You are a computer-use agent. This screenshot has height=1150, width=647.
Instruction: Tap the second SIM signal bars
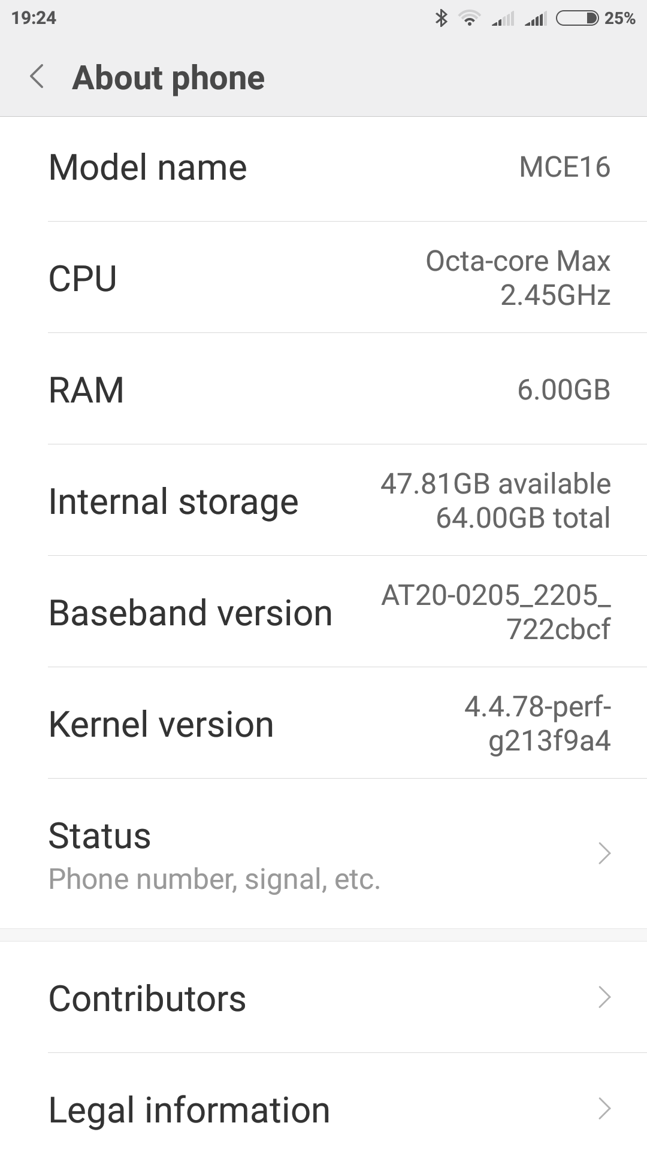[x=536, y=19]
